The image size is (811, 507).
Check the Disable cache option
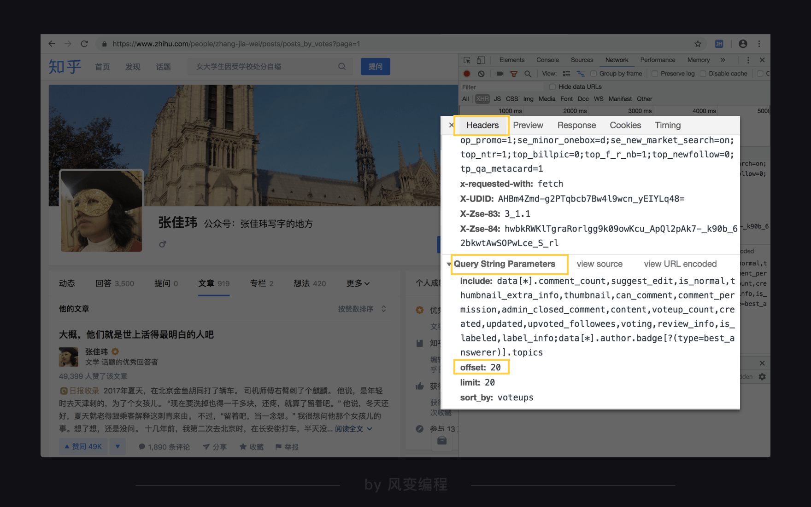tap(703, 74)
